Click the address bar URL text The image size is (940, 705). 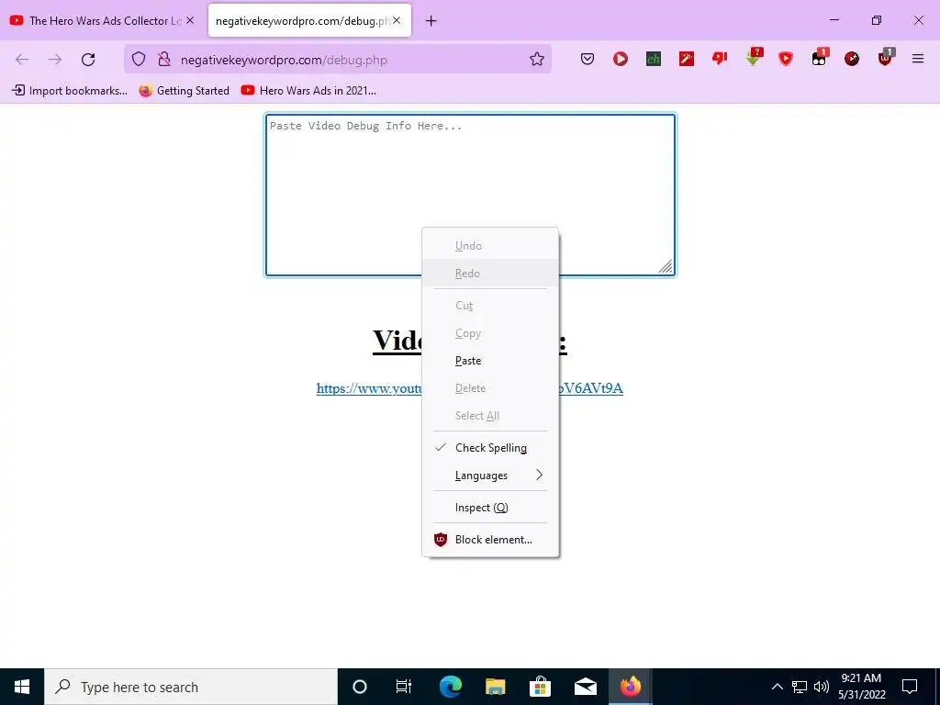coord(284,60)
